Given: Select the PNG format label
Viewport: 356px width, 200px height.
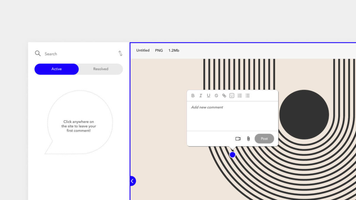Looking at the screenshot, I should [159, 50].
